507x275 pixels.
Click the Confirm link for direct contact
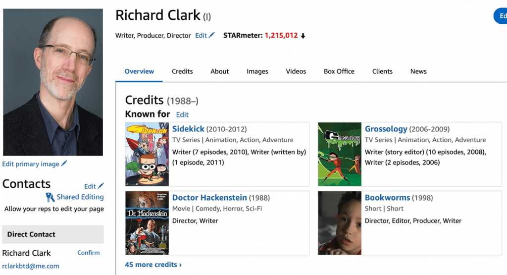pos(89,253)
